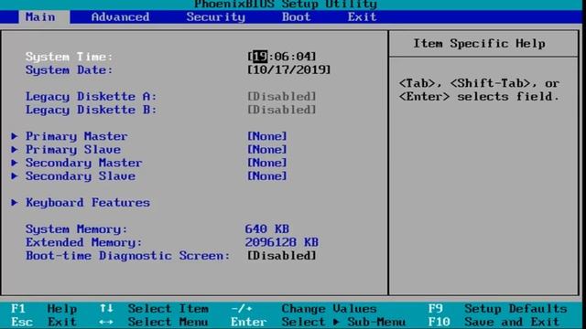586x329 pixels.
Task: Click the Help footer text
Action: click(62, 309)
